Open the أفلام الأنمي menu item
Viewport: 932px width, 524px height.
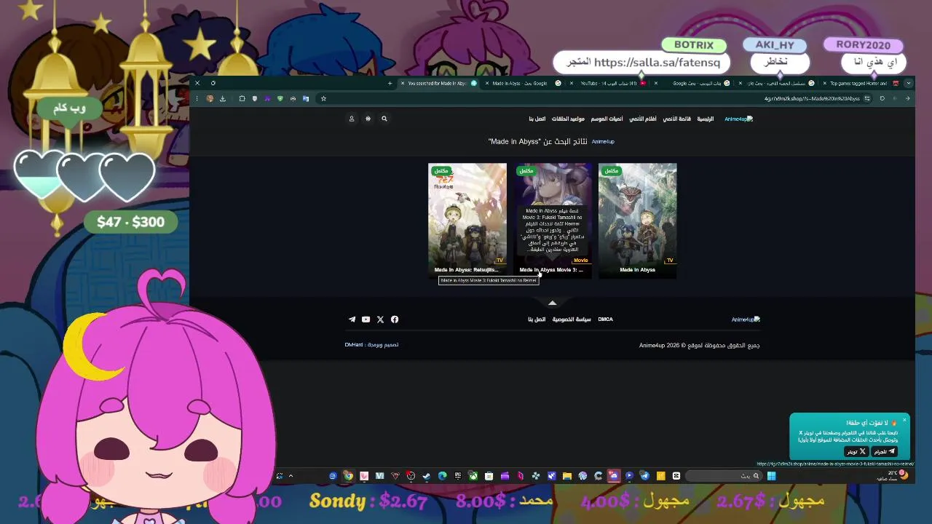pos(643,119)
